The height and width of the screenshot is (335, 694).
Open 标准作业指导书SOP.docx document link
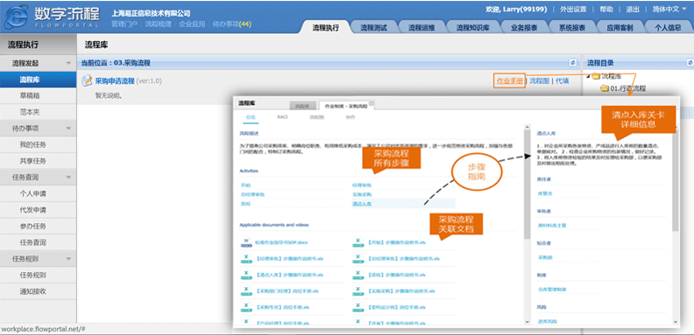[281, 242]
